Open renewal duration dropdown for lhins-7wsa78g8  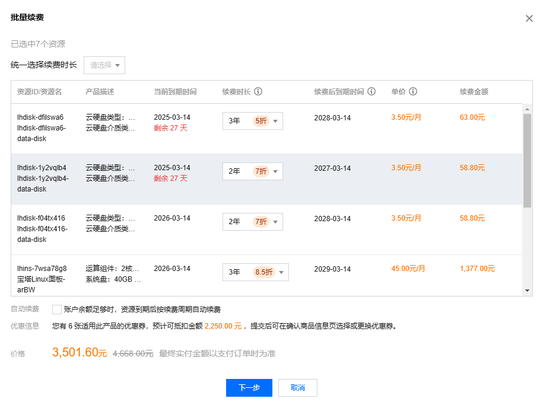(x=255, y=272)
